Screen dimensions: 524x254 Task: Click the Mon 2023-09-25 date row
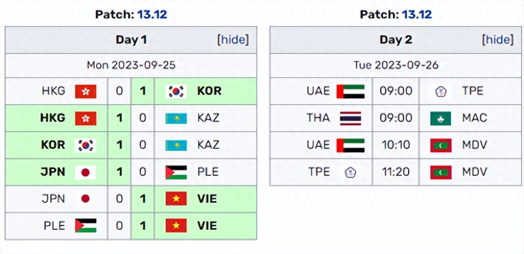pos(131,65)
